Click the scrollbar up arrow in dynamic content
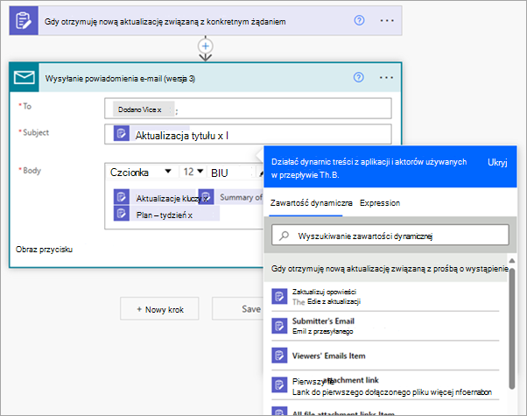 coord(512,261)
